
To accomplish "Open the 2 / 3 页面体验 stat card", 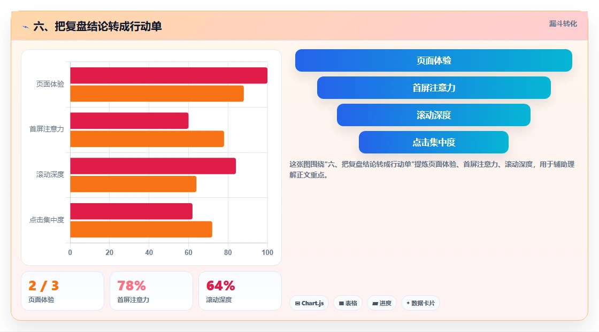I will point(63,291).
